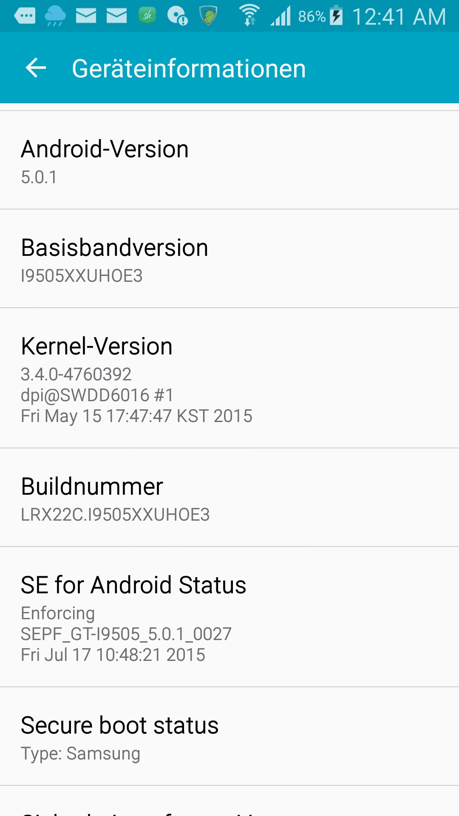Image resolution: width=459 pixels, height=816 pixels.
Task: Tap the green app notification icon
Action: [x=147, y=16]
